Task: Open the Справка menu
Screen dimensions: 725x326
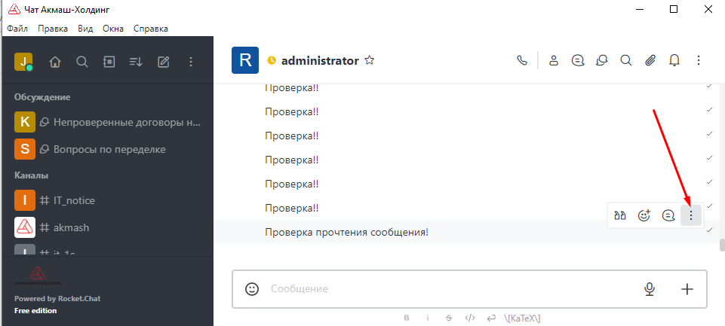Action: click(151, 29)
